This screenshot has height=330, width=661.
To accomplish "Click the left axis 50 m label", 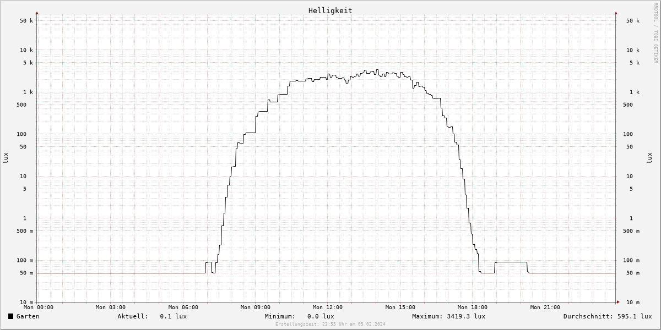I will [26, 273].
